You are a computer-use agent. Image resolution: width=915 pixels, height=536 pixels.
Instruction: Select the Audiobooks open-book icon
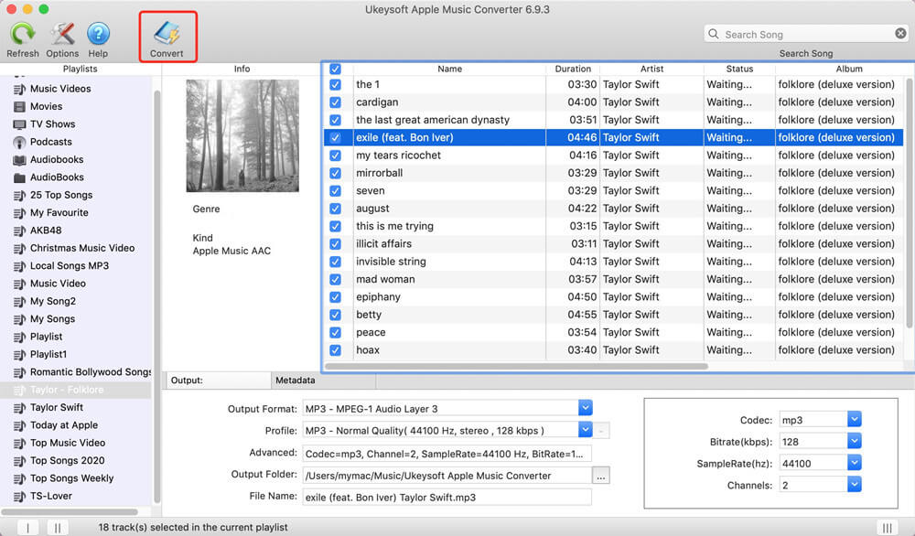tap(19, 160)
